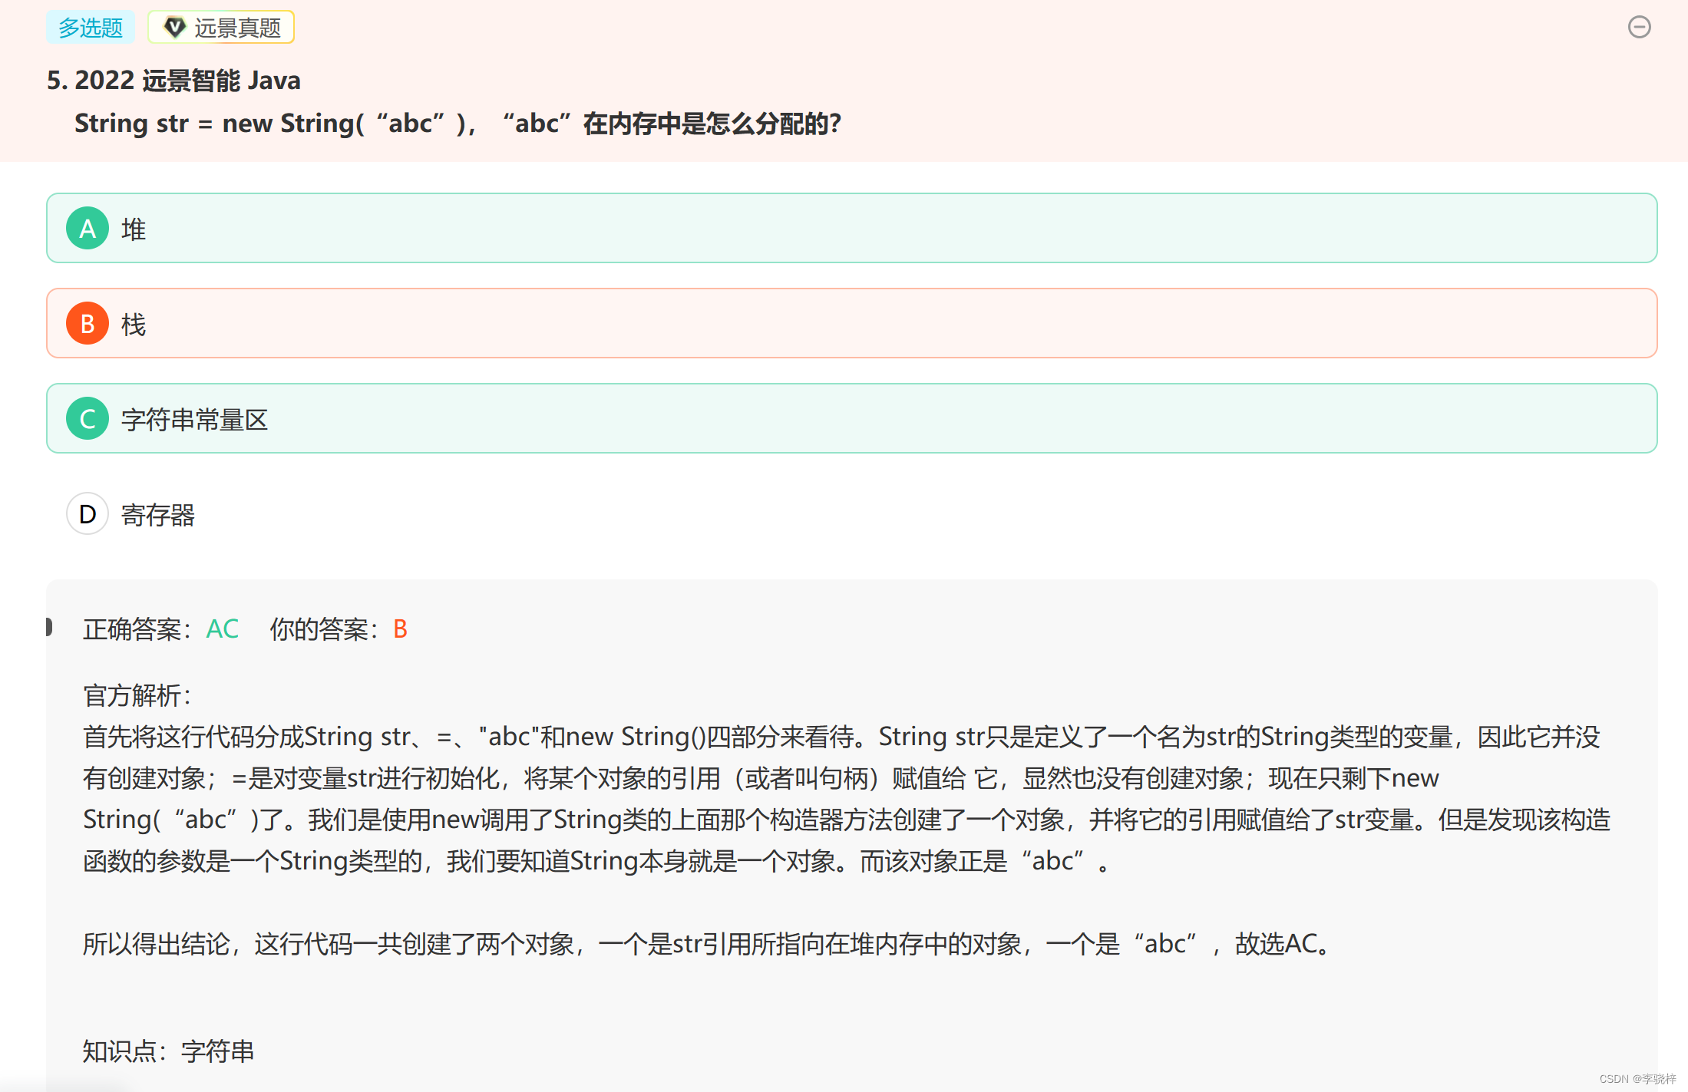Viewport: 1688px width, 1092px height.
Task: Select option A circle icon
Action: pyautogui.click(x=88, y=229)
